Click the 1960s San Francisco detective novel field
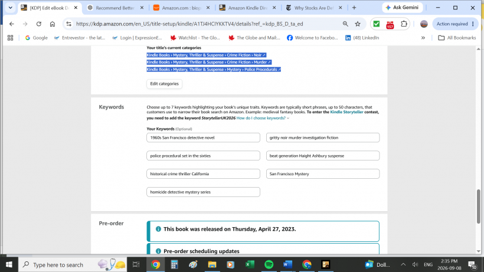This screenshot has height=272, width=484. (x=203, y=137)
